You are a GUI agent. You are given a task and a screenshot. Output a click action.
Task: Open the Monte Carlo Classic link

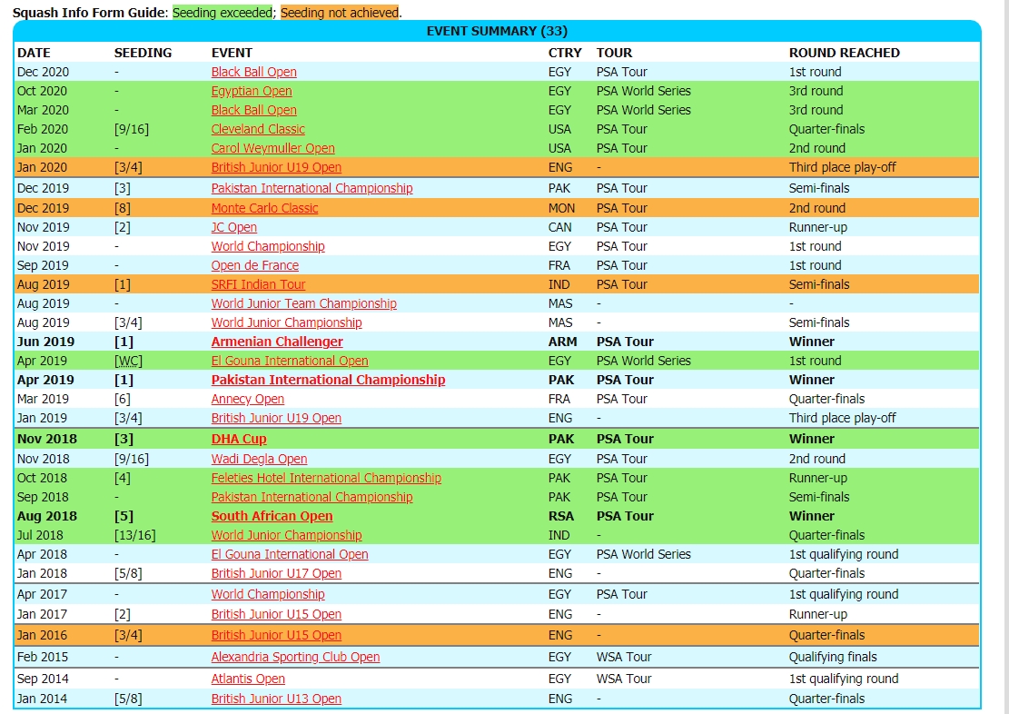[264, 208]
